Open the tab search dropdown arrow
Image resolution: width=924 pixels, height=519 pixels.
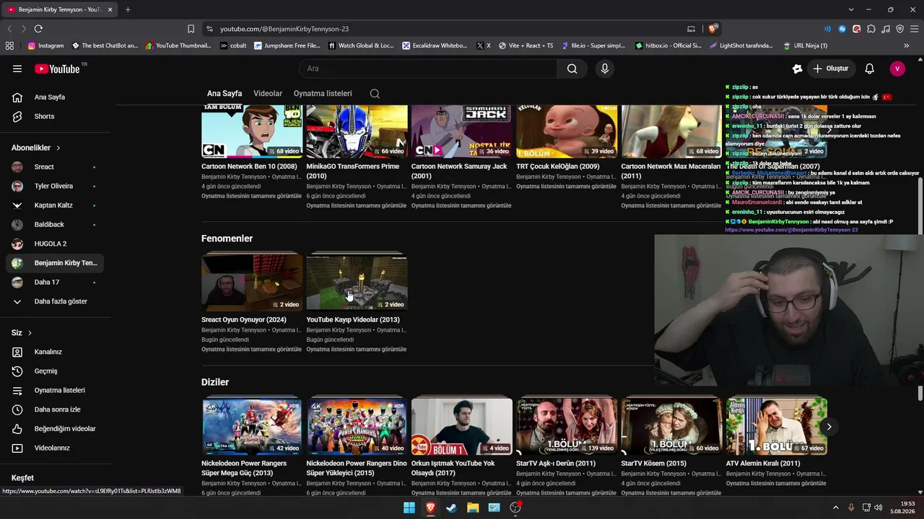[x=851, y=9]
